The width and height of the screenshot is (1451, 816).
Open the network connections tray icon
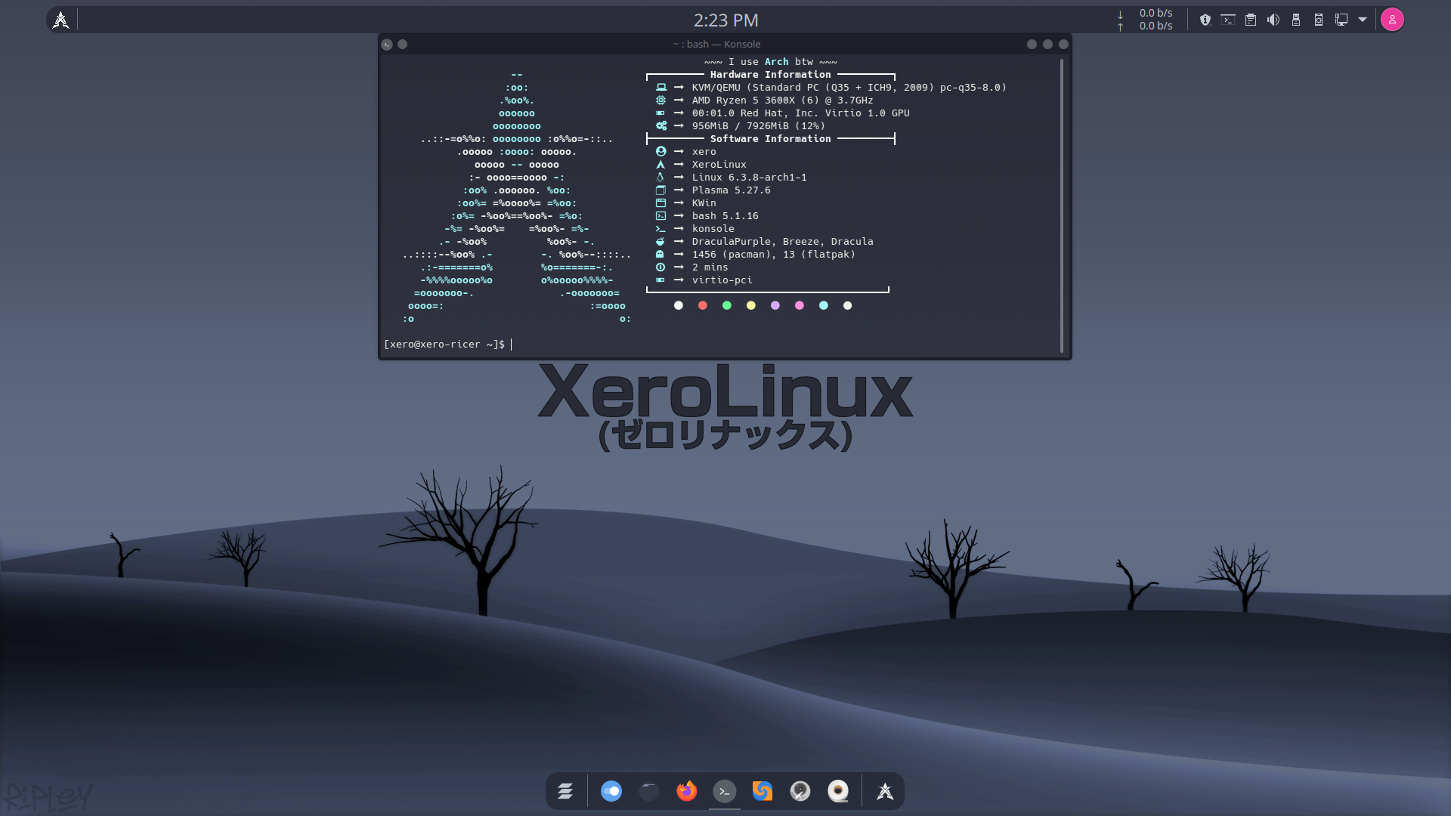point(1341,20)
